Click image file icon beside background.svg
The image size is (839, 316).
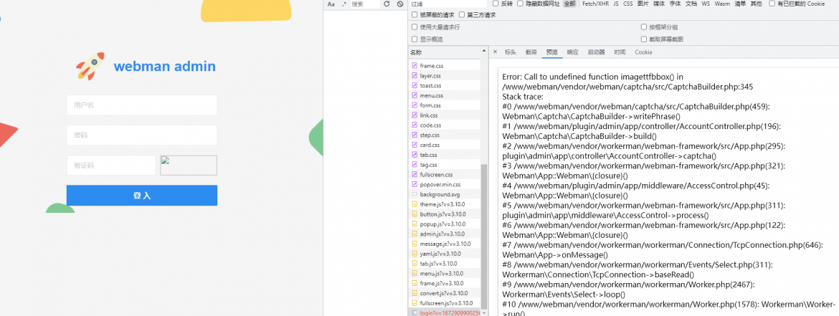414,195
